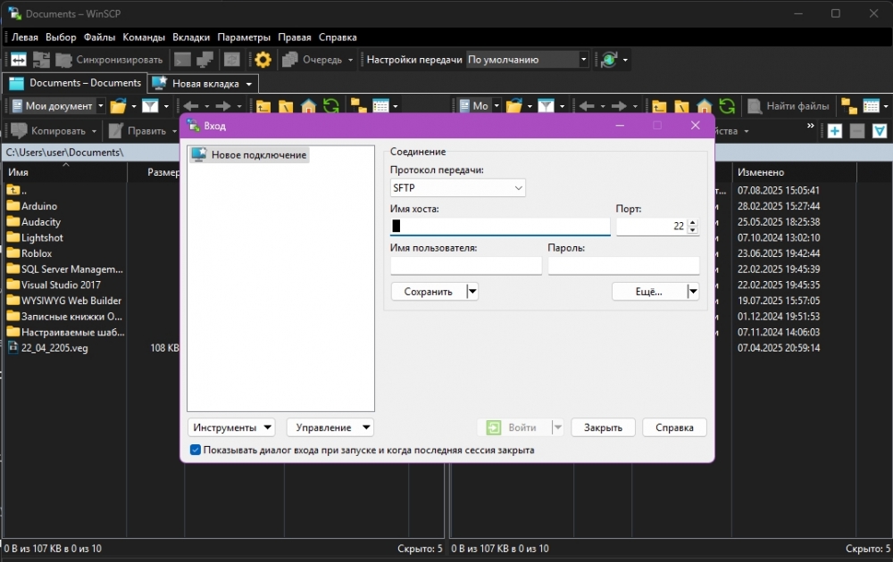Open the Левая menu
This screenshot has height=562, width=893.
[x=24, y=37]
